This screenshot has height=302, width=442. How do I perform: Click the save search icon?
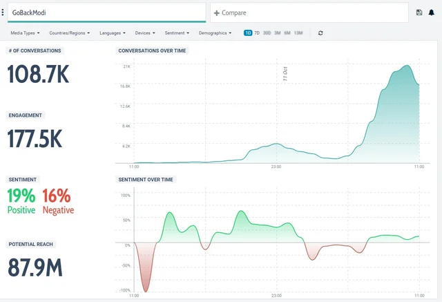419,12
